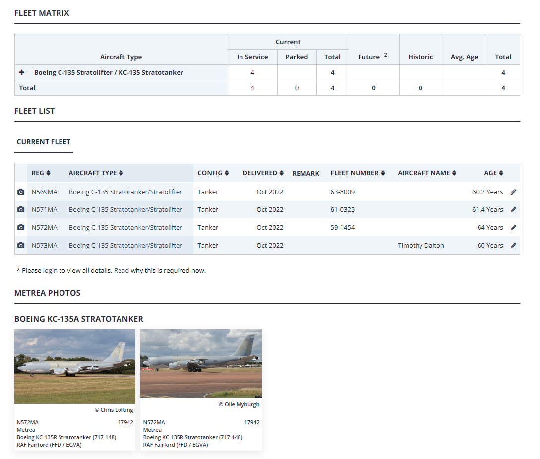Screen dimensions: 540x459
Task: Sort fleet list by DELIVERED date
Action: pyautogui.click(x=263, y=173)
